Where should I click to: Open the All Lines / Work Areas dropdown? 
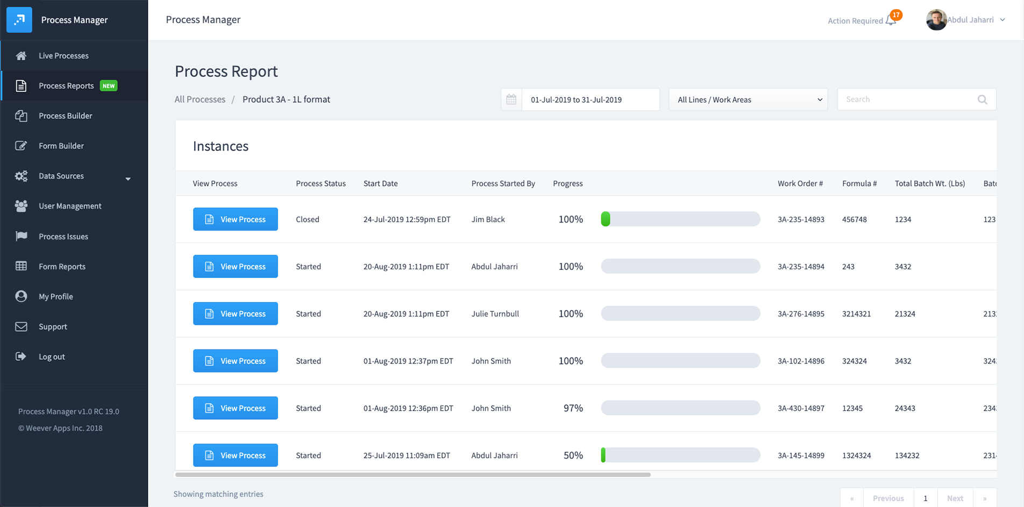coord(748,99)
